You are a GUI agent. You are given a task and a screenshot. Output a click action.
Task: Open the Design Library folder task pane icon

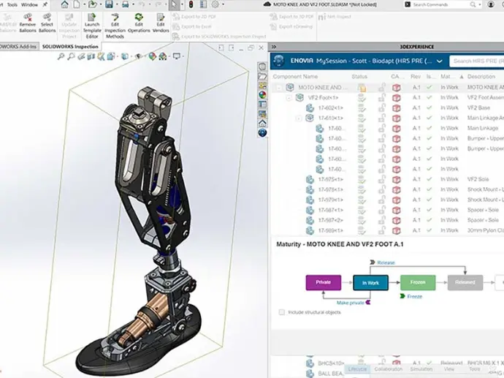pyautogui.click(x=262, y=76)
